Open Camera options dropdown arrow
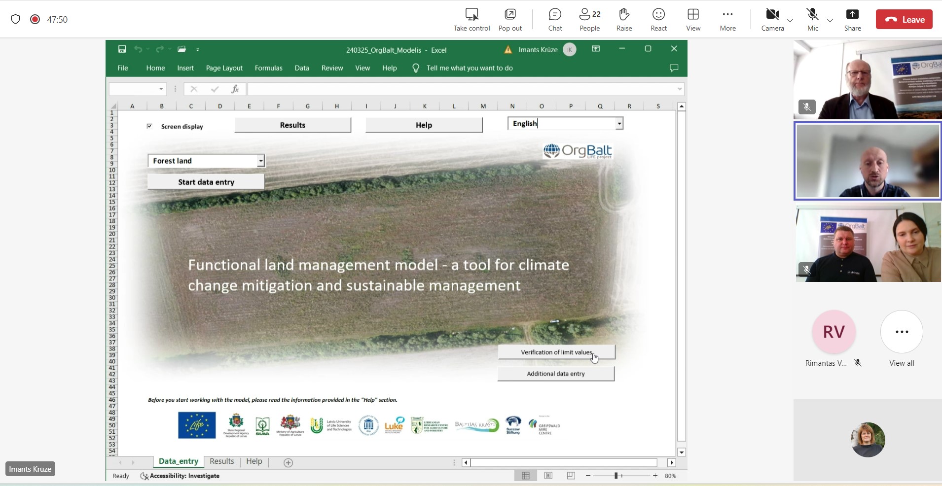This screenshot has width=942, height=486. (x=790, y=20)
